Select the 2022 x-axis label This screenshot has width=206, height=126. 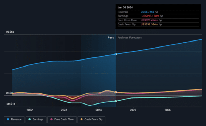[29, 110]
